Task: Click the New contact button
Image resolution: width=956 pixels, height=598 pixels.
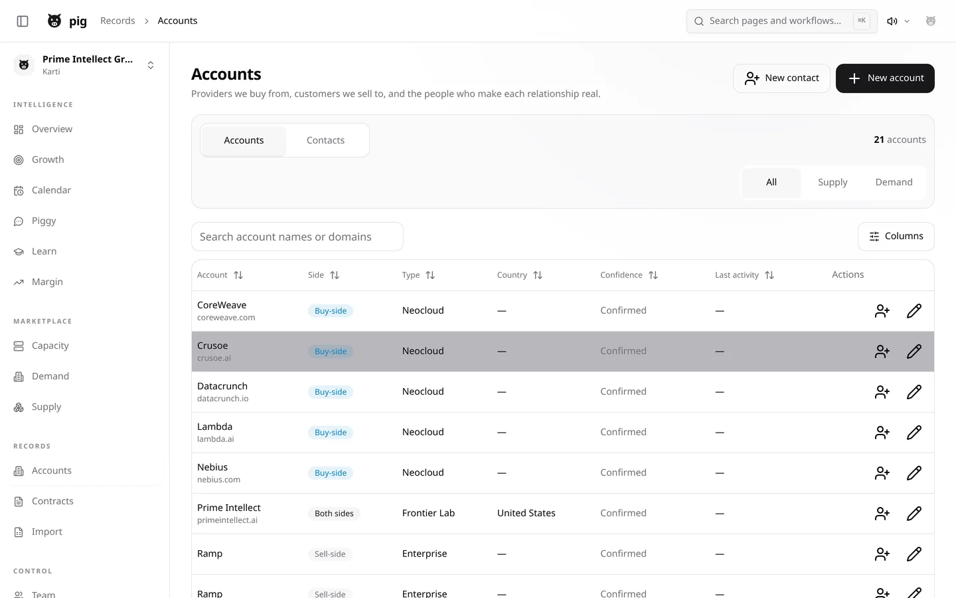Action: (x=781, y=78)
